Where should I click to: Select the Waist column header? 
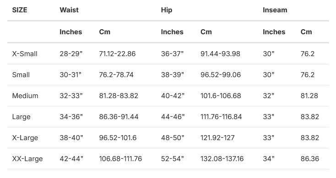[x=69, y=10]
